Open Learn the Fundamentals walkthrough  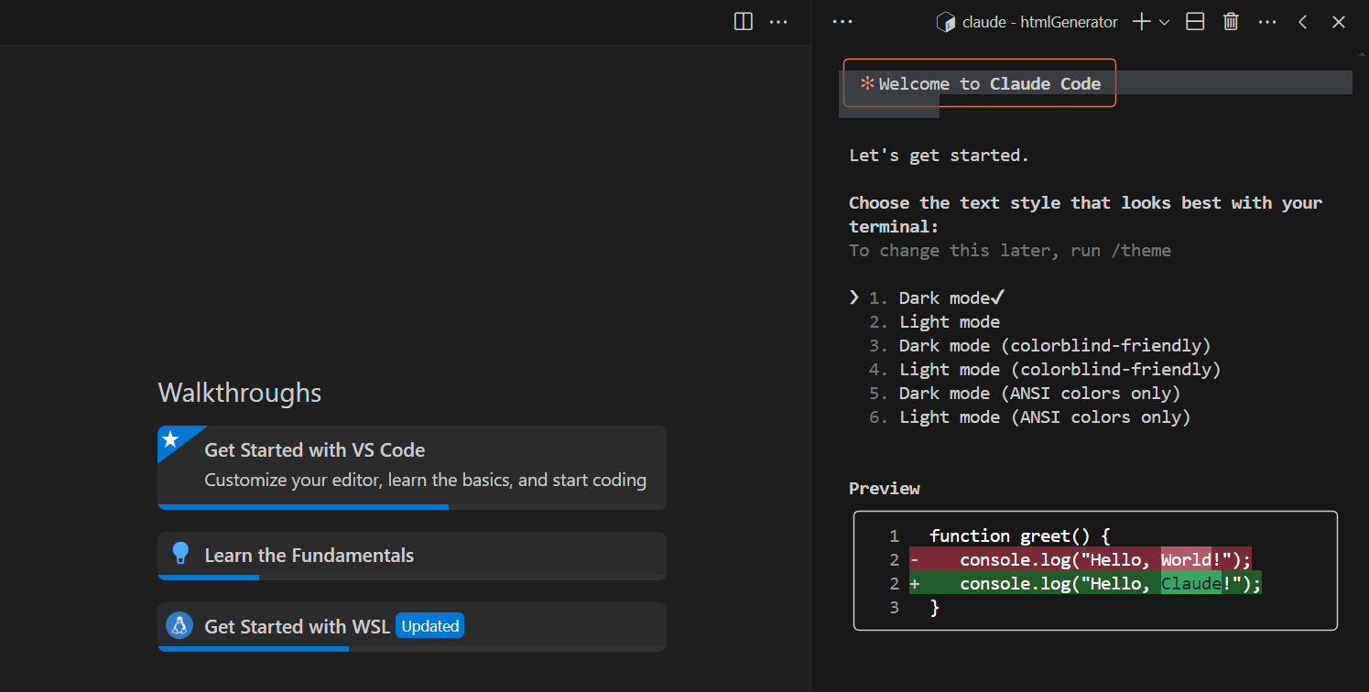coord(411,556)
